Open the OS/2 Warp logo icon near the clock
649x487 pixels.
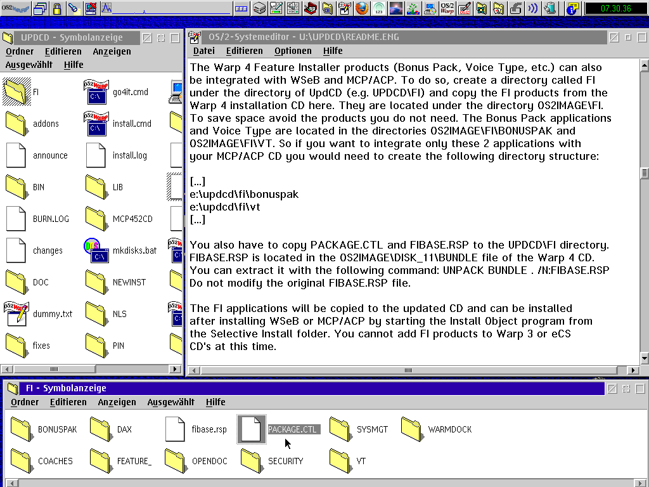pyautogui.click(x=447, y=8)
